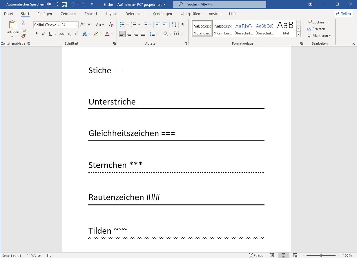Select the strikethrough icon
This screenshot has width=357, height=258.
click(61, 34)
